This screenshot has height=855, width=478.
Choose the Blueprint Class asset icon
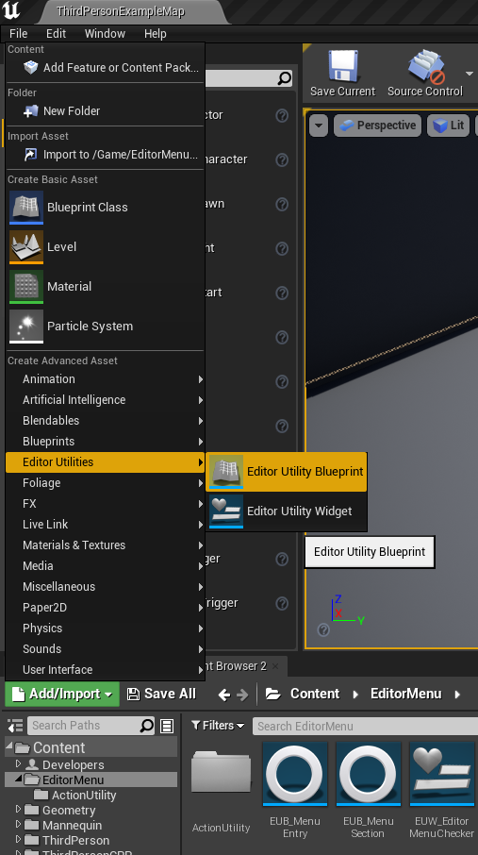pos(26,208)
